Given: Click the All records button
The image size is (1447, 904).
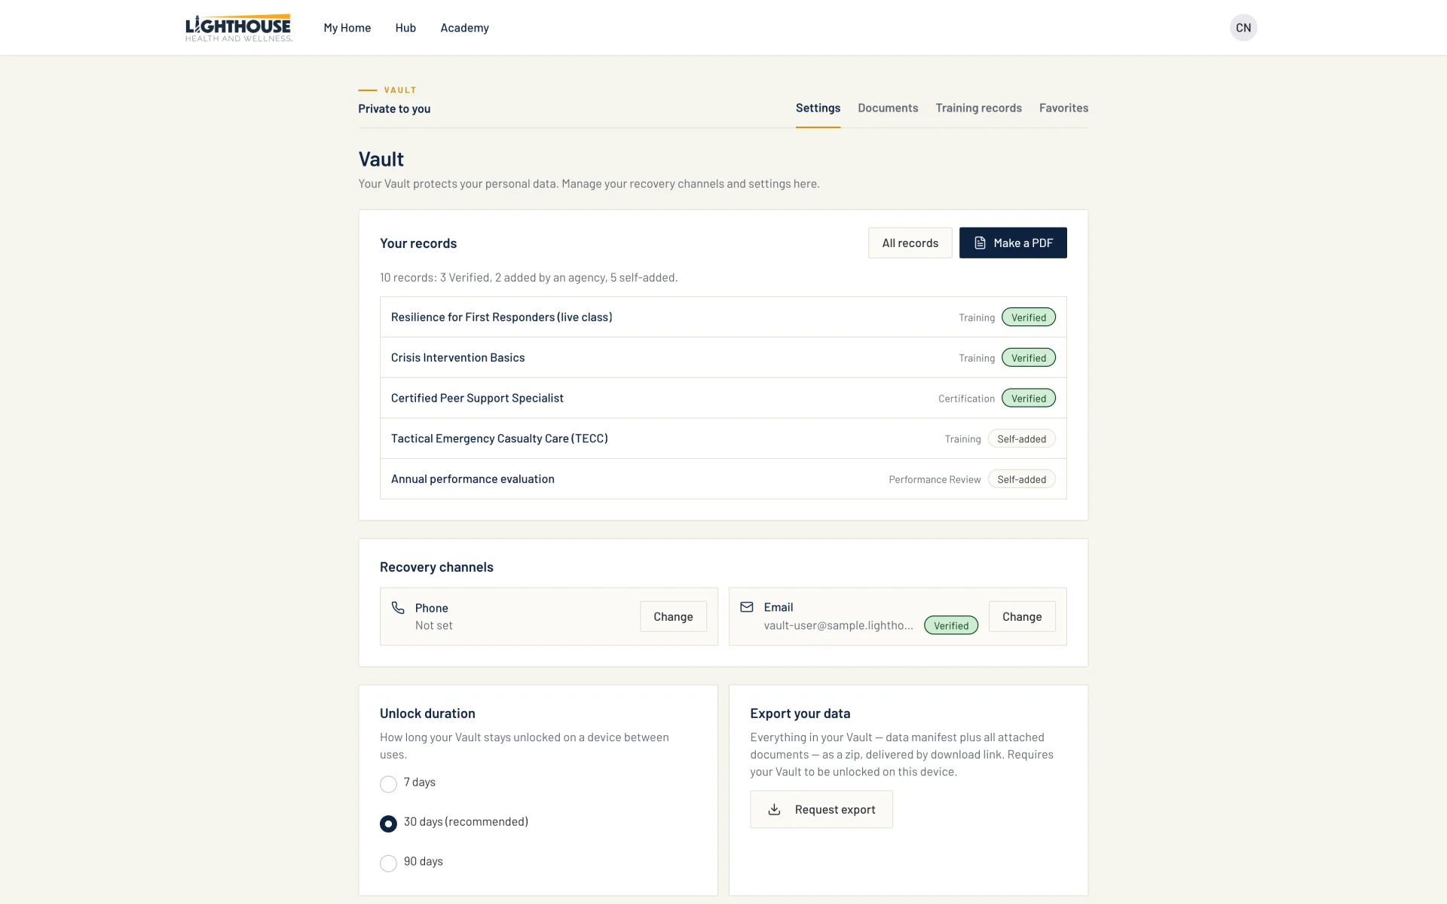Looking at the screenshot, I should (x=910, y=243).
